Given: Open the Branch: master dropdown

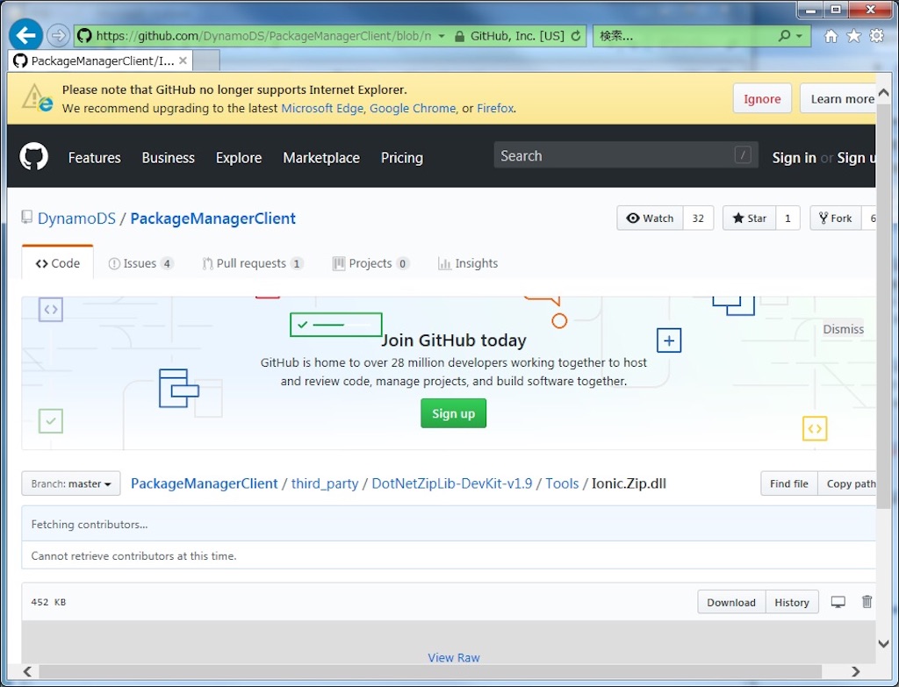Looking at the screenshot, I should coord(71,483).
